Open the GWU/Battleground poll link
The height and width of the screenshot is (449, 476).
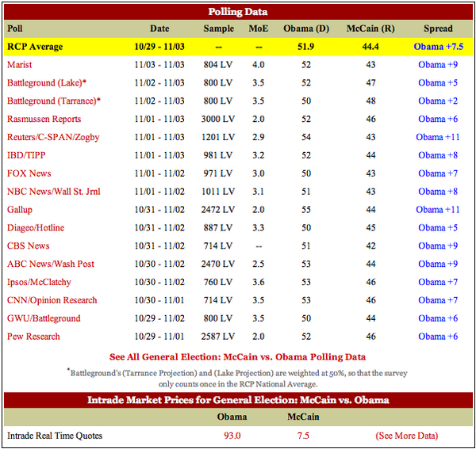point(44,318)
